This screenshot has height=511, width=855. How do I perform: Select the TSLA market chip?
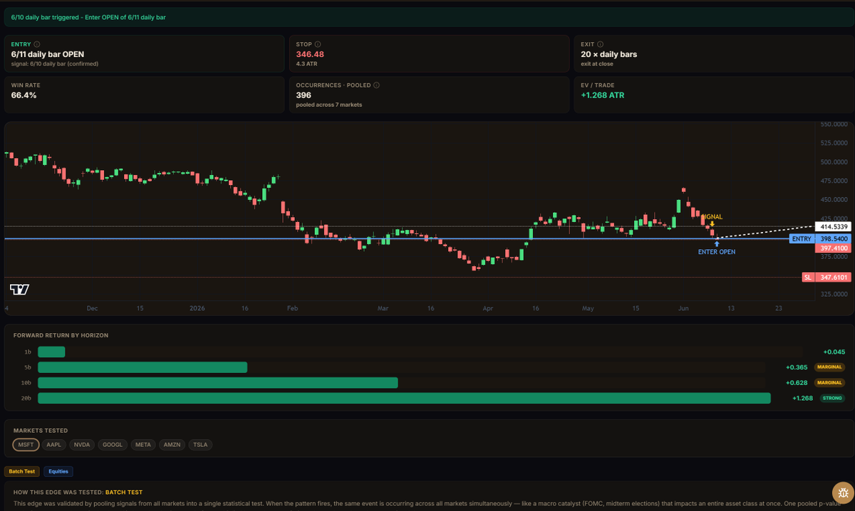pos(200,445)
